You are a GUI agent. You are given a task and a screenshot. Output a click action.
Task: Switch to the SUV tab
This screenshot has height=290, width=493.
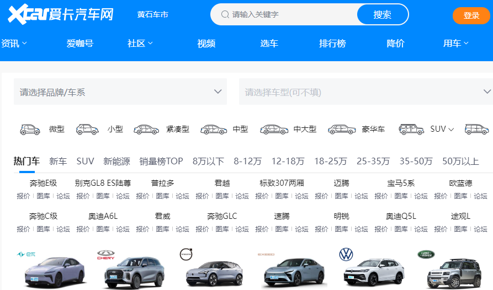tap(85, 162)
